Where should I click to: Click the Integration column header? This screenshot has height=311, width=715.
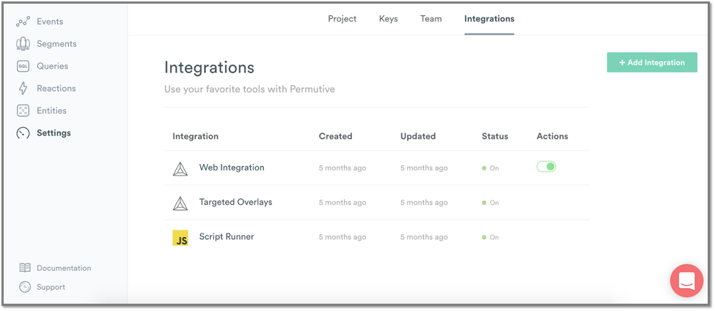(195, 136)
